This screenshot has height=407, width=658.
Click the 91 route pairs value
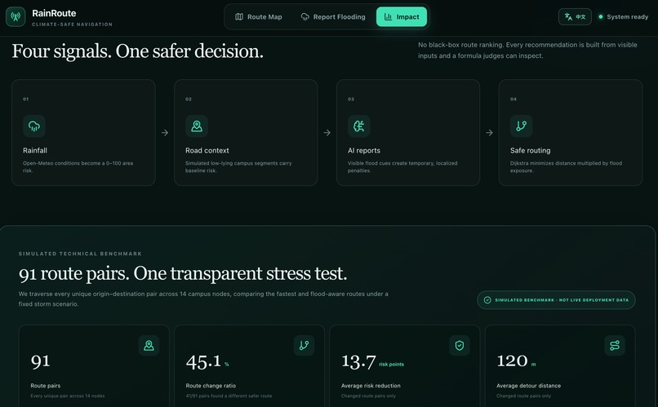[40, 361]
